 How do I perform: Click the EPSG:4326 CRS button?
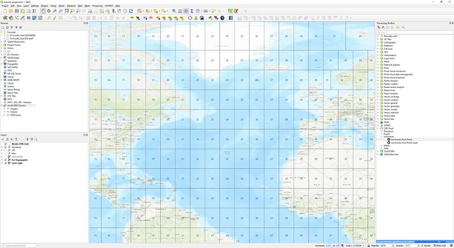coord(440,246)
